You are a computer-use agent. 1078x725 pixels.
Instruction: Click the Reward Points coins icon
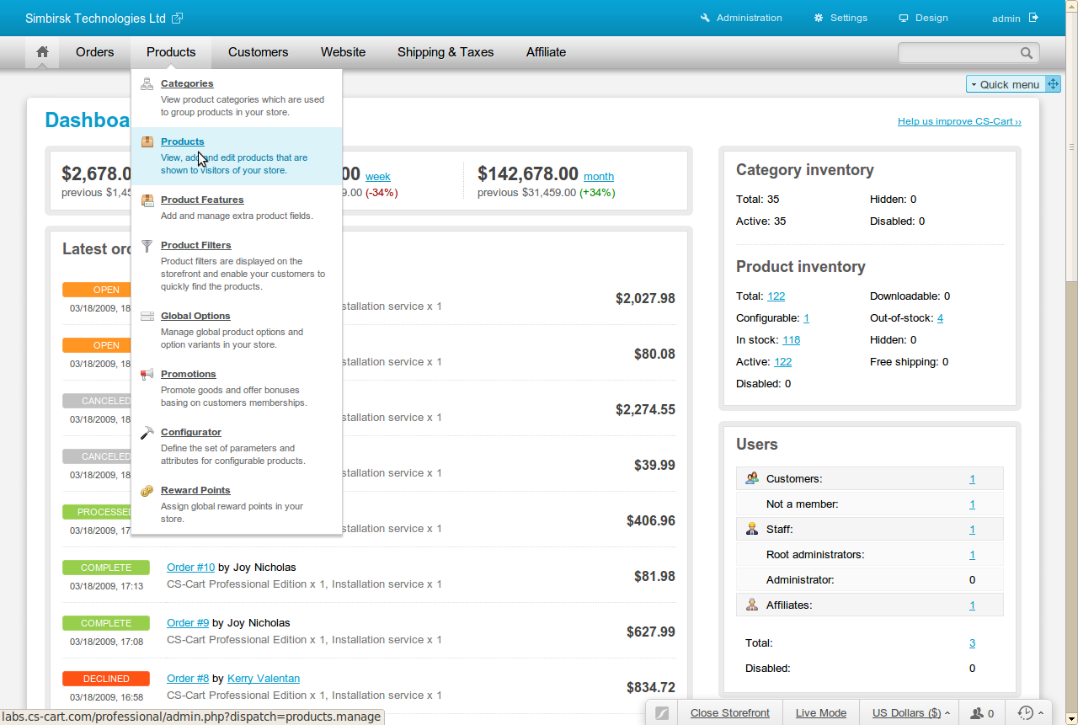[x=147, y=490]
